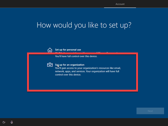Image resolution: width=168 pixels, height=126 pixels.
Task: Click the "How would you like to set up?" heading
Action: pyautogui.click(x=84, y=25)
